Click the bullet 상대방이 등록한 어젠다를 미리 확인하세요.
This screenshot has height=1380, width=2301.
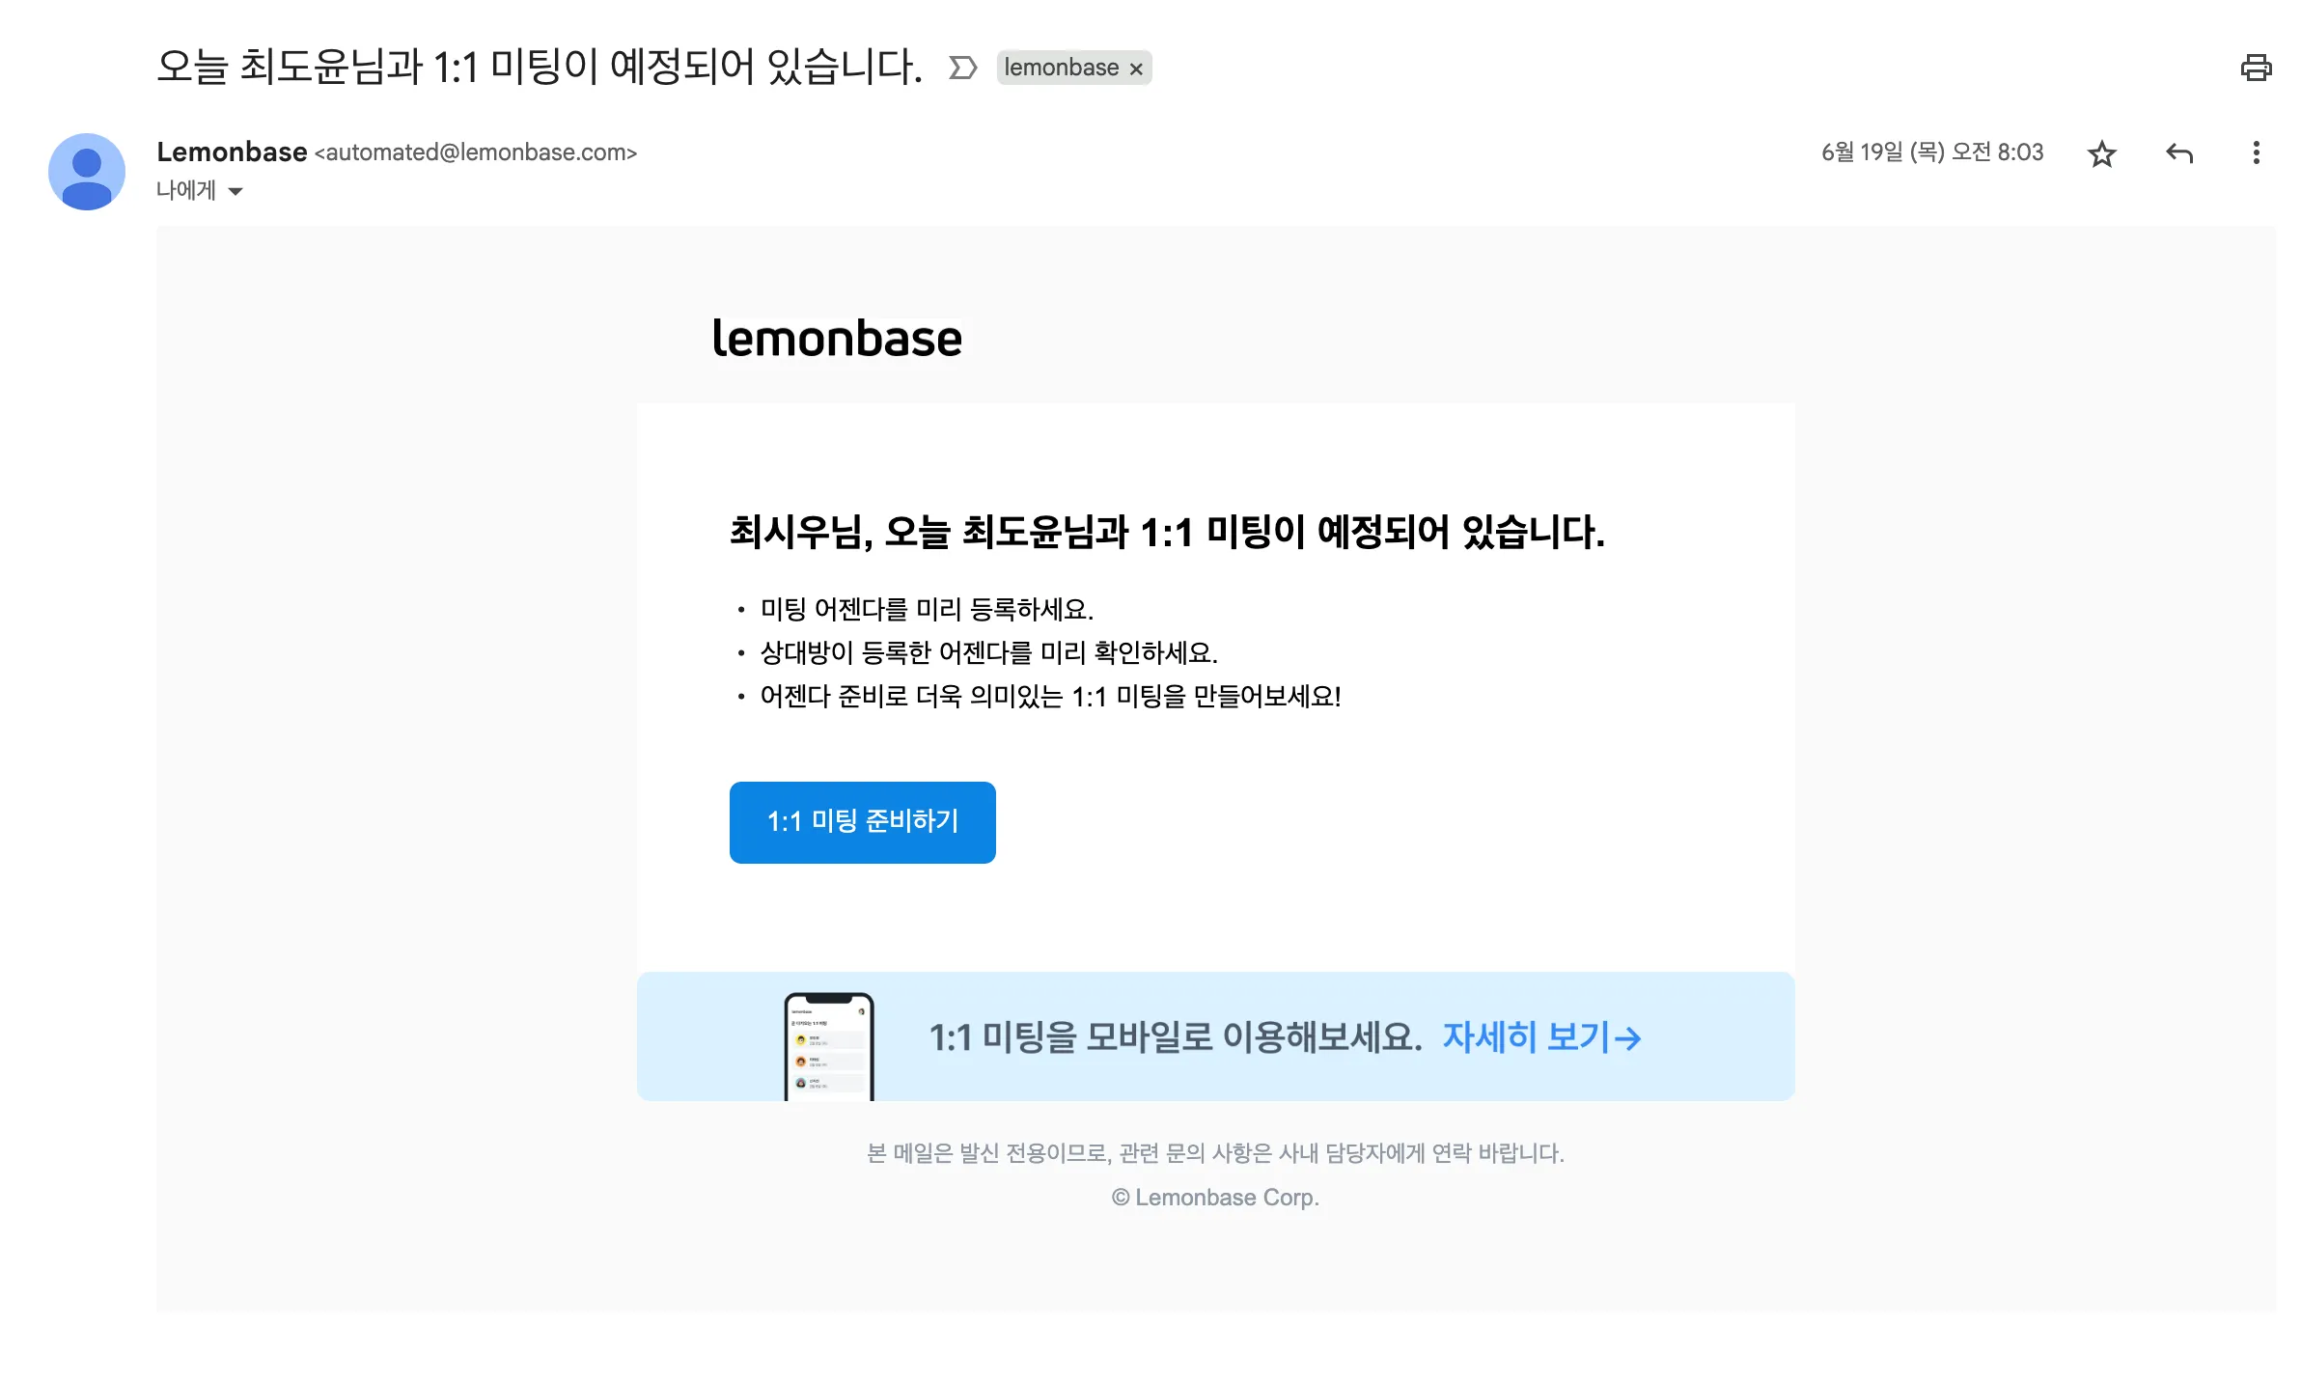989,653
